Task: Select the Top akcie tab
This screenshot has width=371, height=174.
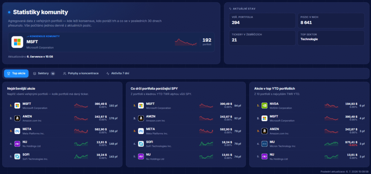Action: coord(16,73)
